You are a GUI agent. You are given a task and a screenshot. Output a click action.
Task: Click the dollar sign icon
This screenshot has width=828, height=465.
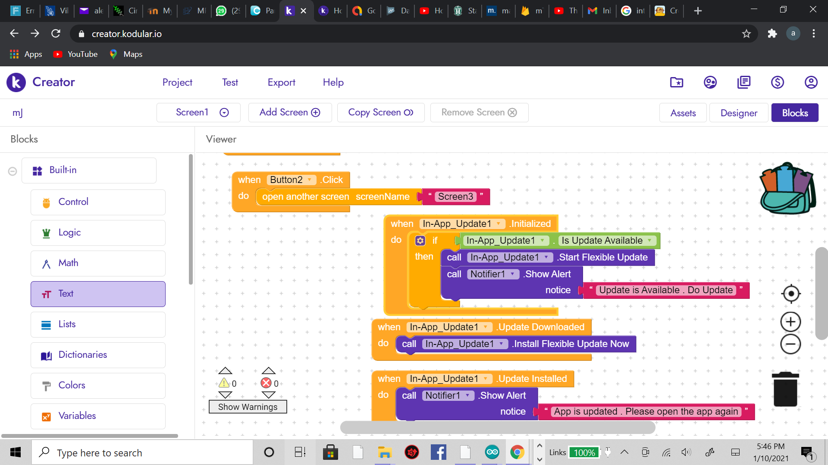coord(777,82)
